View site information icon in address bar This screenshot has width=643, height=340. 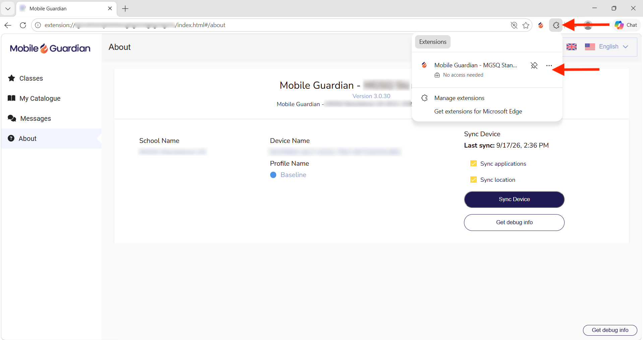click(x=38, y=25)
